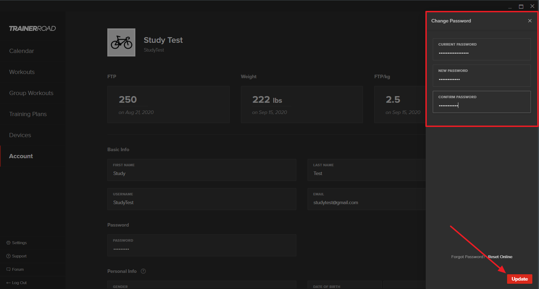Focus the New Password field
This screenshot has height=289, width=539.
[x=482, y=75]
